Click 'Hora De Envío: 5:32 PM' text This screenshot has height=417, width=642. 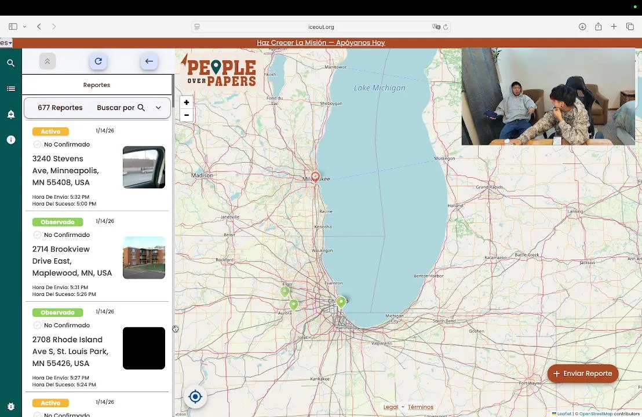point(61,197)
